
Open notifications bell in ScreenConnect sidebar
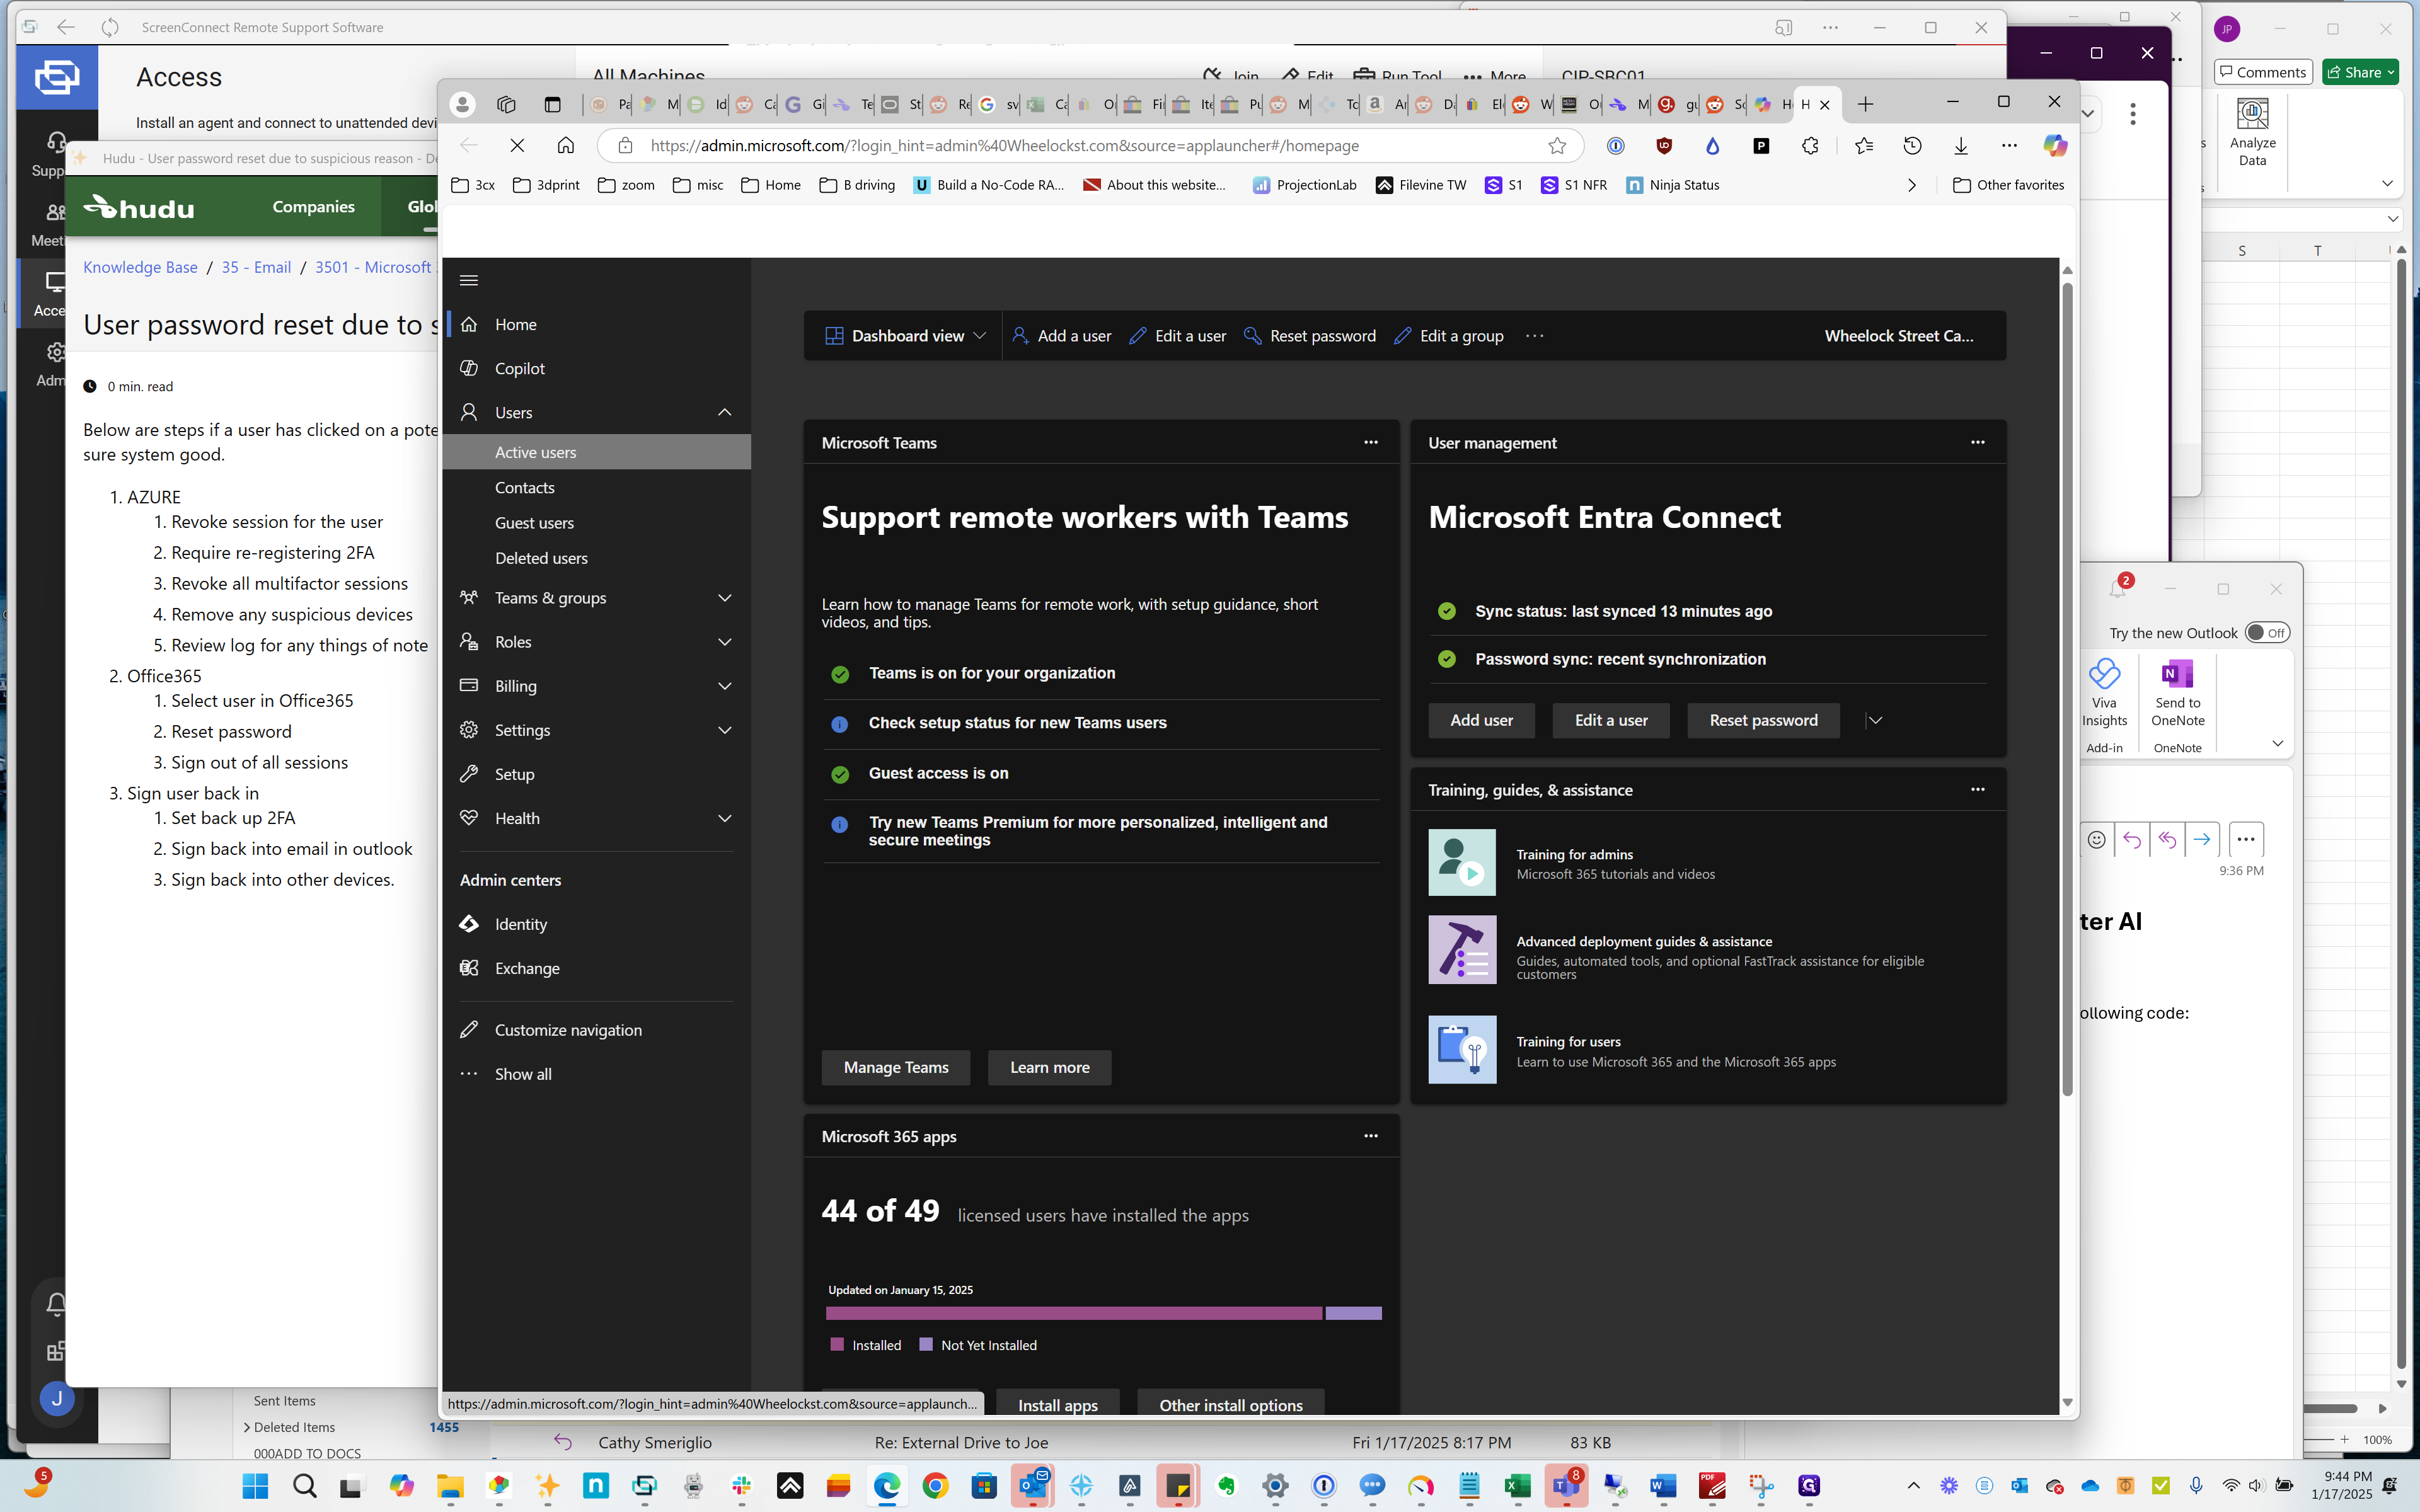57,1303
